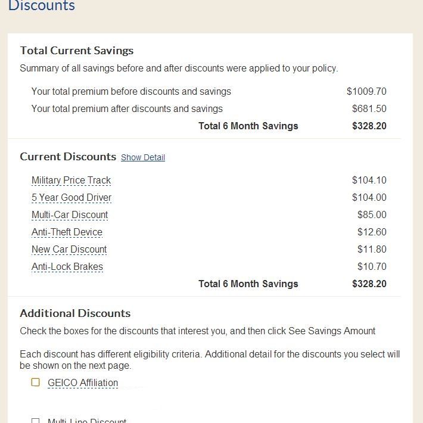Click the GEICO Affiliation label text
Image resolution: width=423 pixels, height=423 pixels.
tap(83, 383)
